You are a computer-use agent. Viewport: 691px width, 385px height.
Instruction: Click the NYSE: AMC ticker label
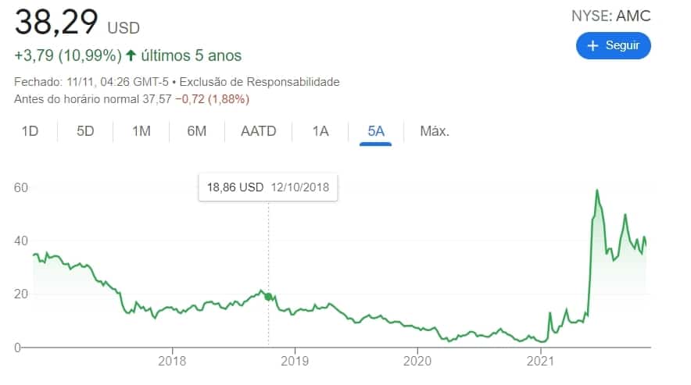coord(611,16)
